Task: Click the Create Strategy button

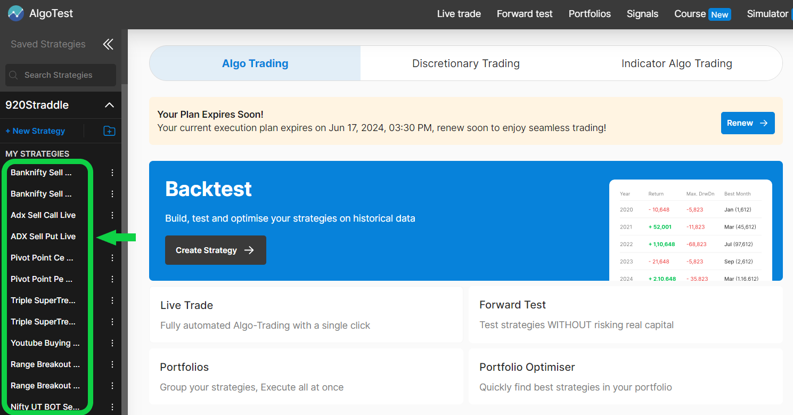Action: coord(216,250)
